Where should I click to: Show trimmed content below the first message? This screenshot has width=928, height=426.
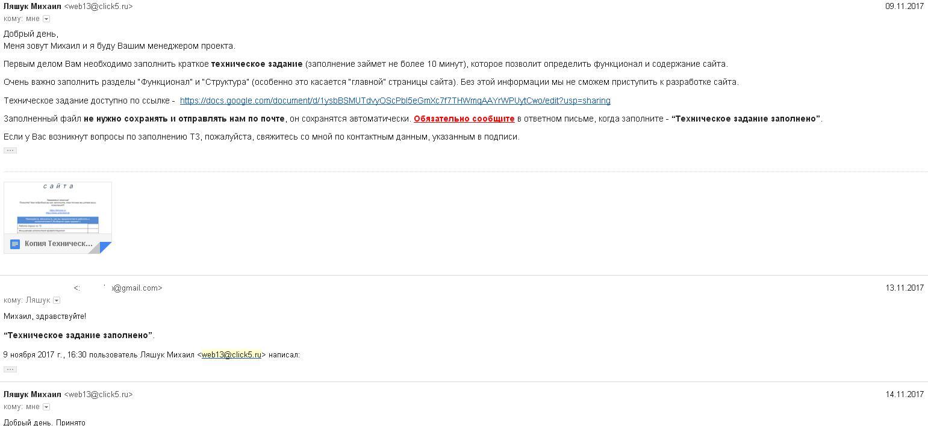tap(10, 150)
